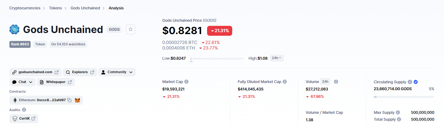This screenshot has width=444, height=127.
Task: Open Explorers menu
Action: (80, 72)
